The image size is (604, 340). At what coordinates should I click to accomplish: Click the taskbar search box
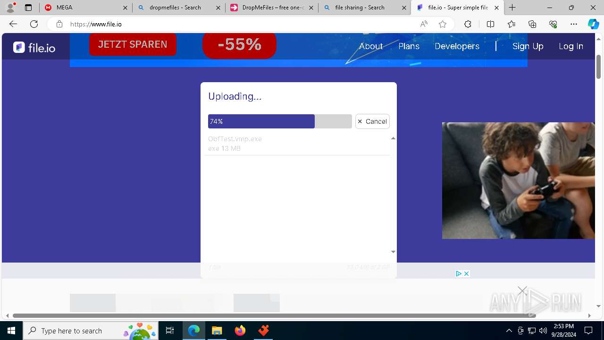[x=91, y=331]
